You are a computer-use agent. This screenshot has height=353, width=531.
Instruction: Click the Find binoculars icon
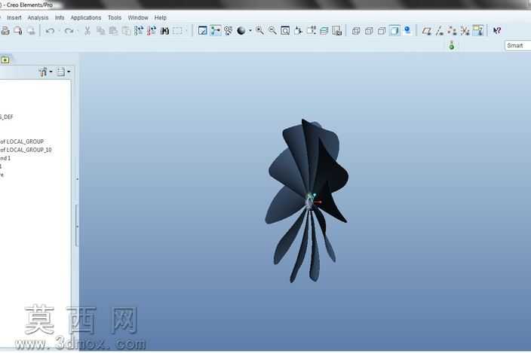point(164,31)
